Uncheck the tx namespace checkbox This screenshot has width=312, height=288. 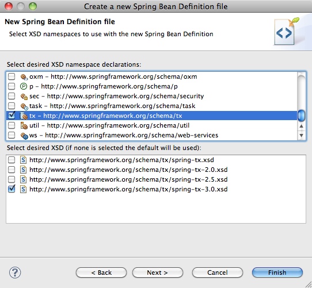(12, 116)
